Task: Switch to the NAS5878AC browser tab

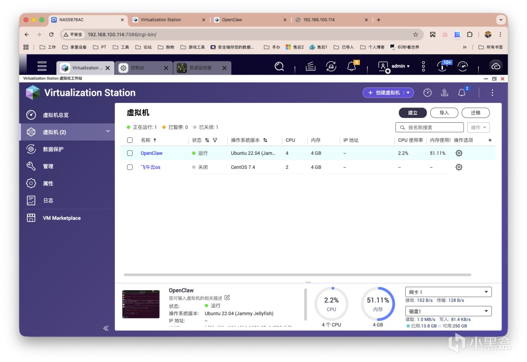Action: pyautogui.click(x=88, y=20)
